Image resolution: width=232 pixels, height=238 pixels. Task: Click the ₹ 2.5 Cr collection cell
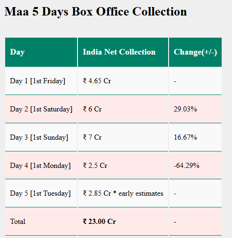tap(123, 166)
